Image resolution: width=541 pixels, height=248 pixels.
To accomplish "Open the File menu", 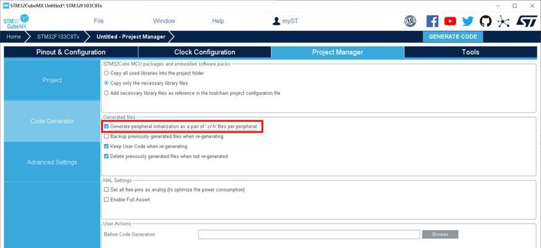I will point(99,21).
